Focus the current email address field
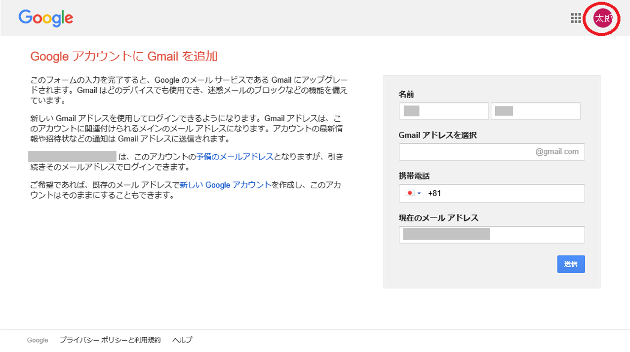Image resolution: width=630 pixels, height=352 pixels. click(492, 235)
